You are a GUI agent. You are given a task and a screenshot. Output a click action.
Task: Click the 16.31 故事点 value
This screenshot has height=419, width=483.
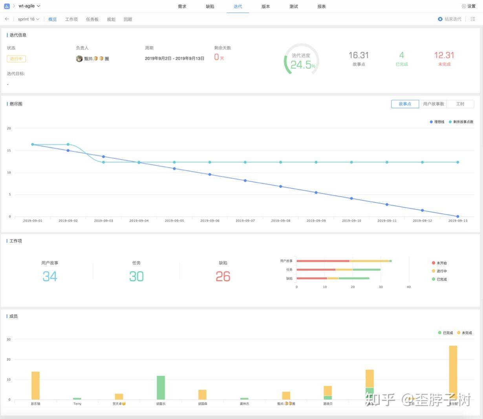click(359, 55)
